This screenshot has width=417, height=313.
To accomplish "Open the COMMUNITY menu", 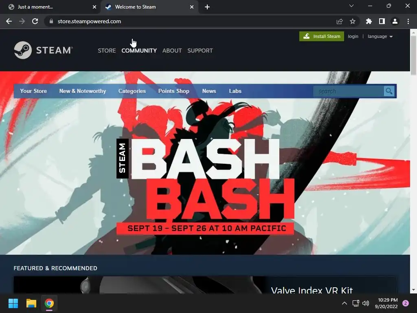I will point(139,51).
